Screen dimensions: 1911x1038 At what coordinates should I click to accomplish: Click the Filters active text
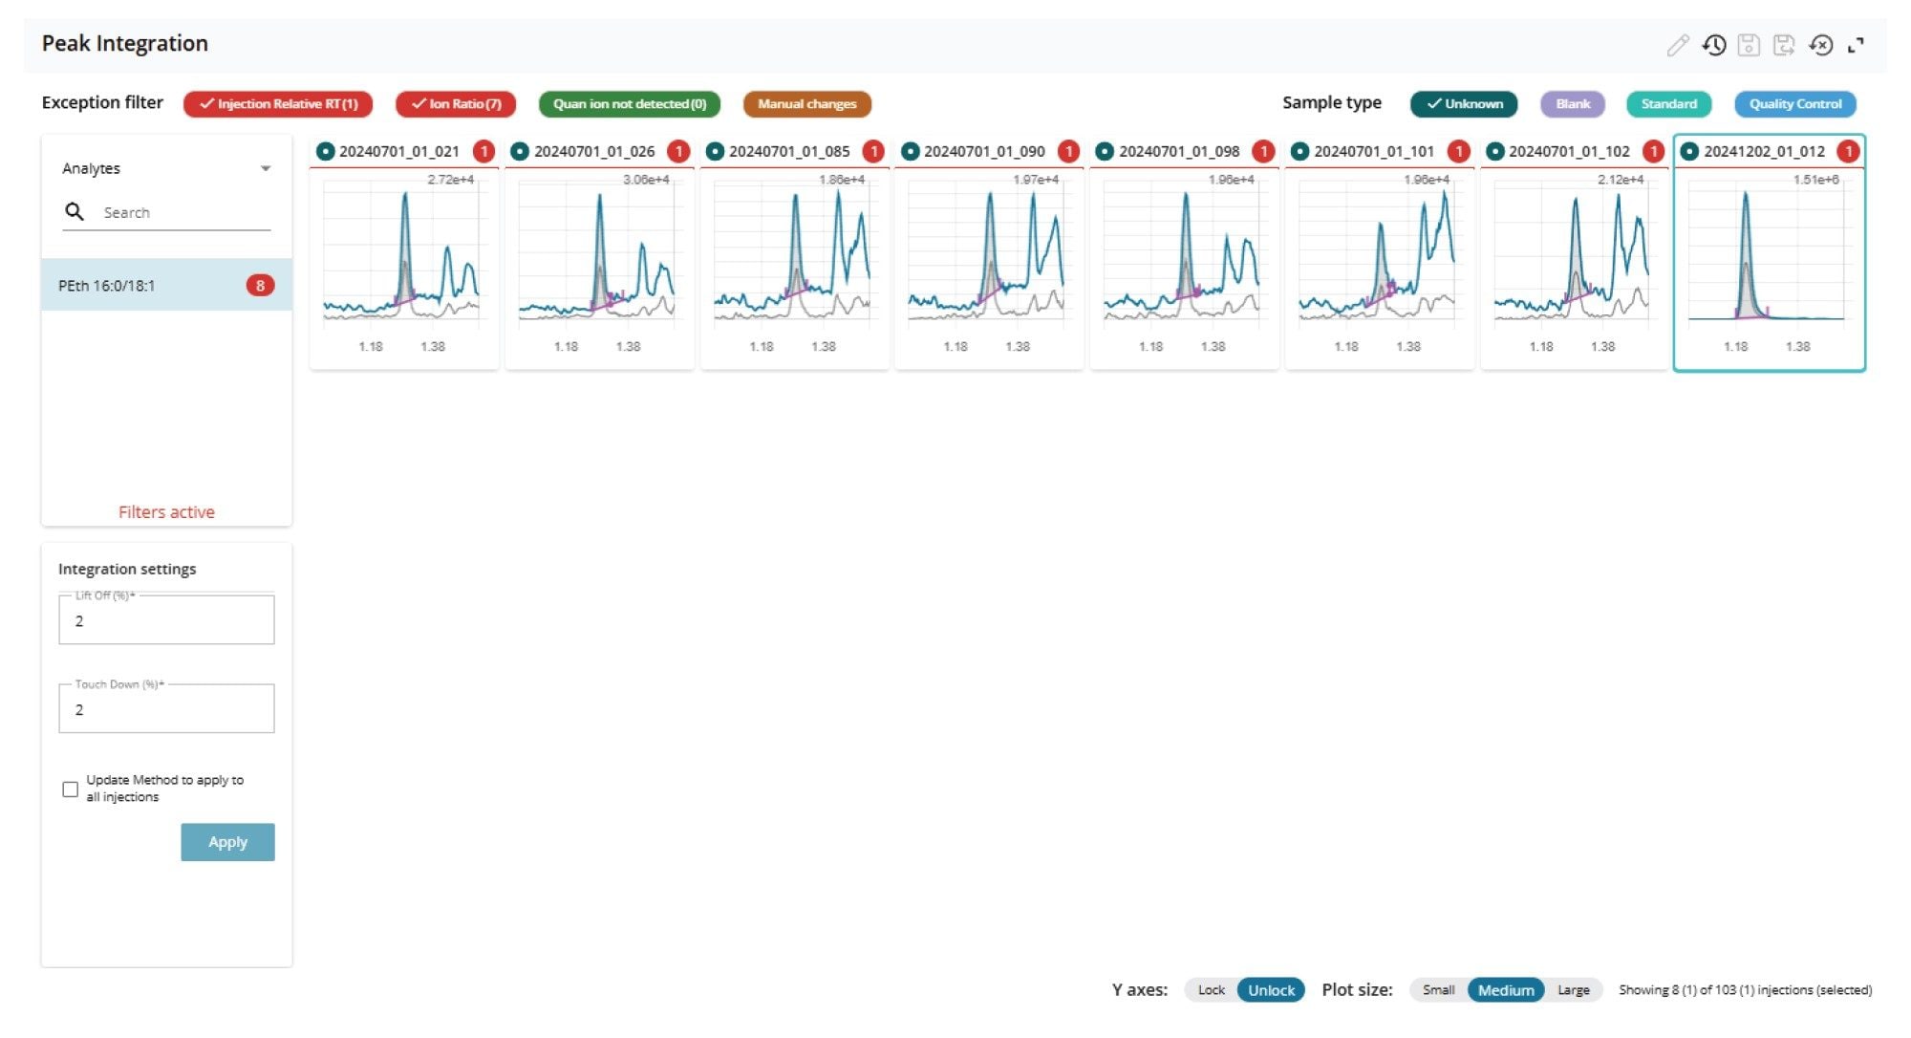click(x=166, y=512)
